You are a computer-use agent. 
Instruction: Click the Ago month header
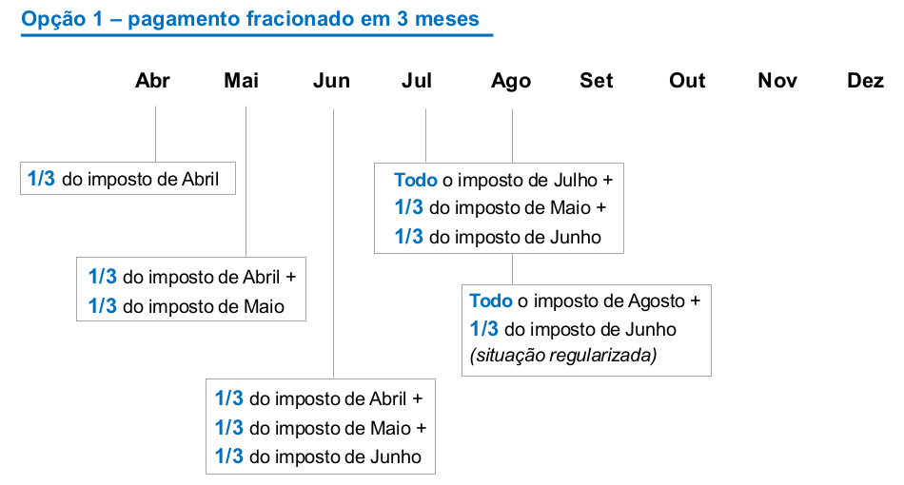511,81
